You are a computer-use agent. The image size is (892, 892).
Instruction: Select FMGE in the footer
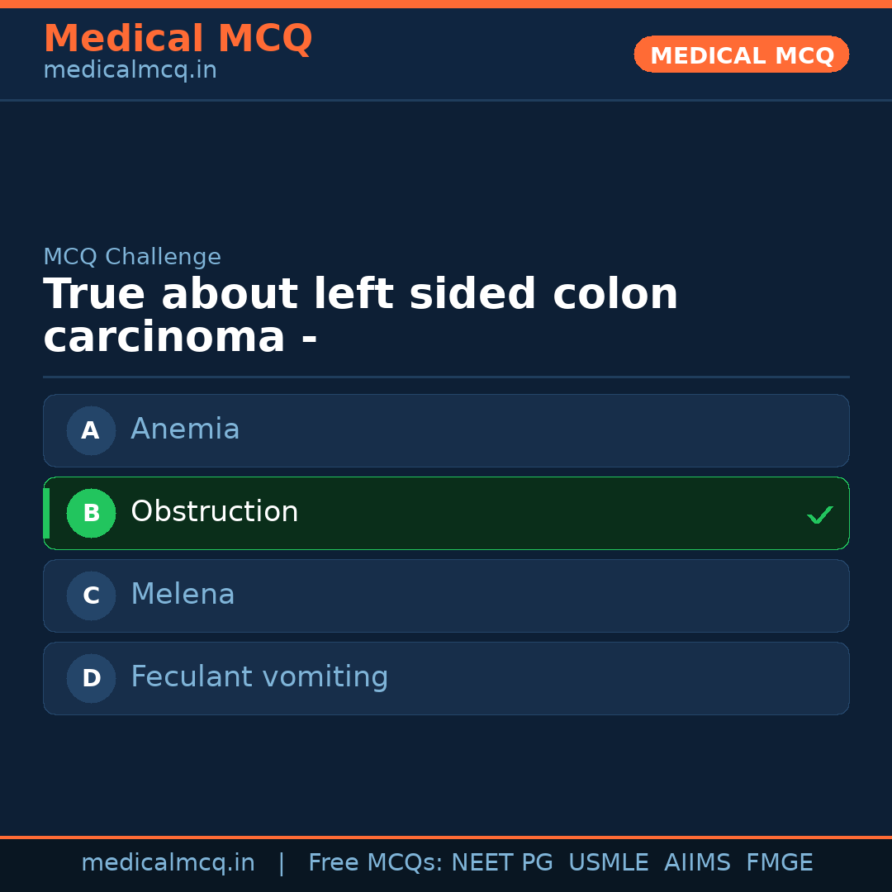click(x=779, y=863)
